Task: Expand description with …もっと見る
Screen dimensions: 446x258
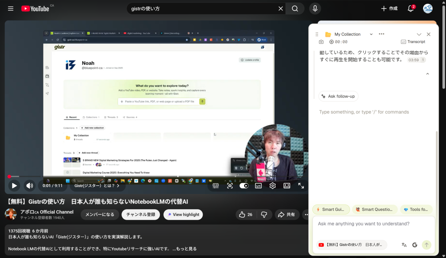Action: click(x=184, y=249)
